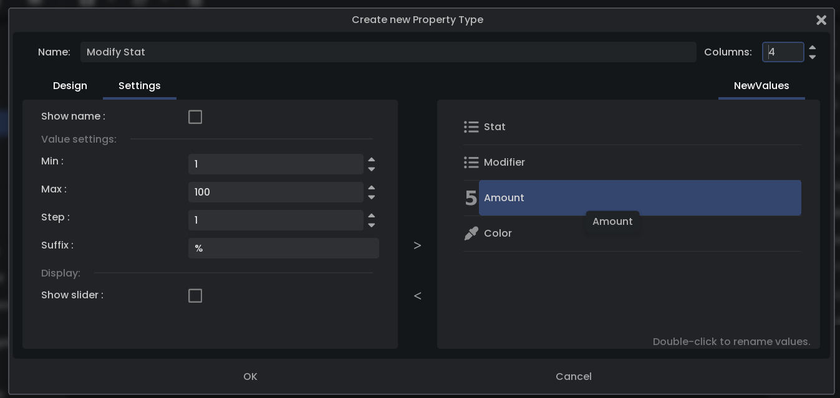Enable the Show name checkbox
The height and width of the screenshot is (398, 840).
click(x=195, y=117)
